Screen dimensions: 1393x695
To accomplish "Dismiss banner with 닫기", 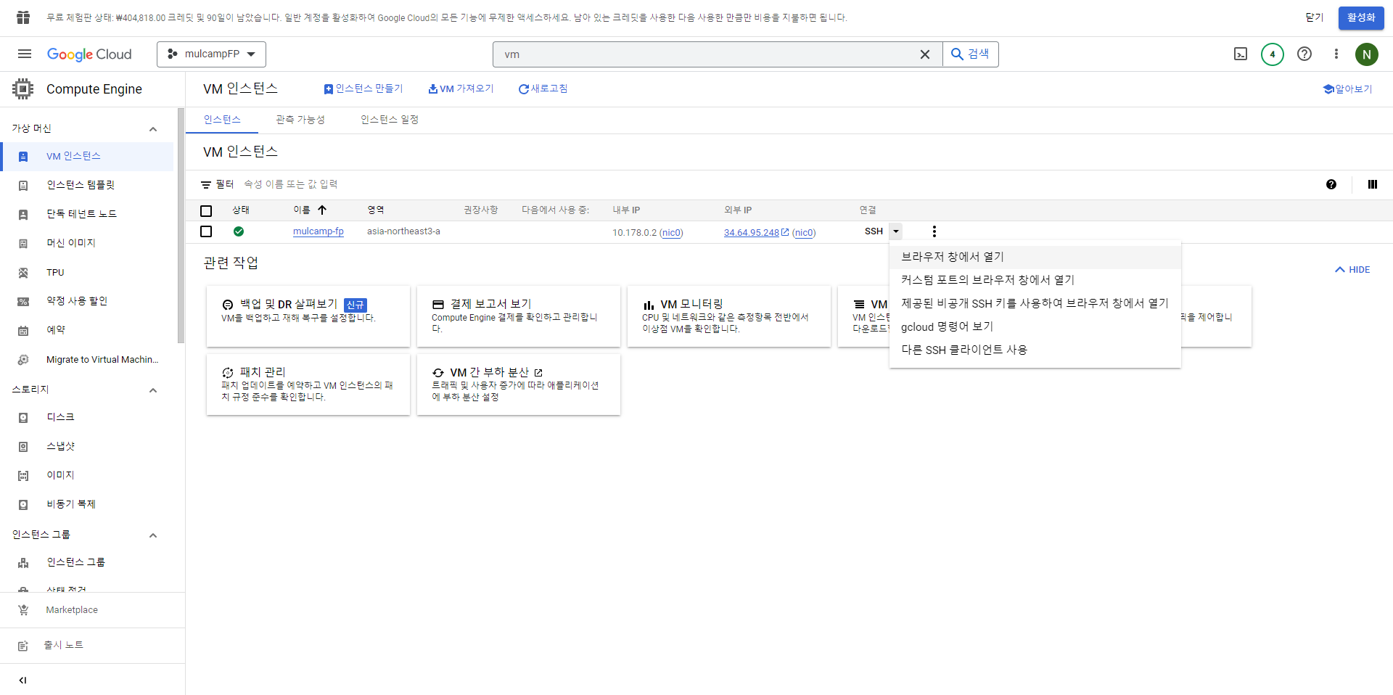I will tap(1315, 17).
